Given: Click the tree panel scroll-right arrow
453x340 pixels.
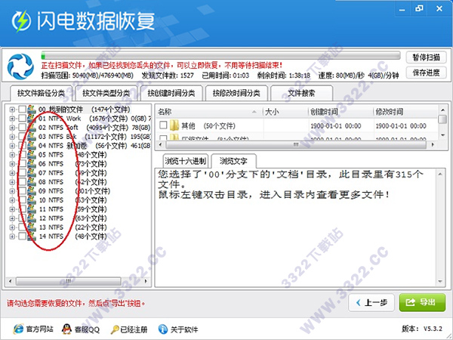Looking at the screenshot, I should [x=146, y=281].
